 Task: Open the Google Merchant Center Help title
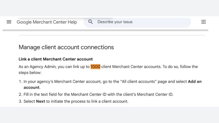[47, 22]
